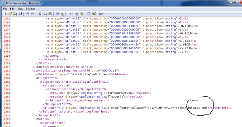Click the Redo arrow icon
Viewport: 242px width, 127px height.
pyautogui.click(x=32, y=14)
